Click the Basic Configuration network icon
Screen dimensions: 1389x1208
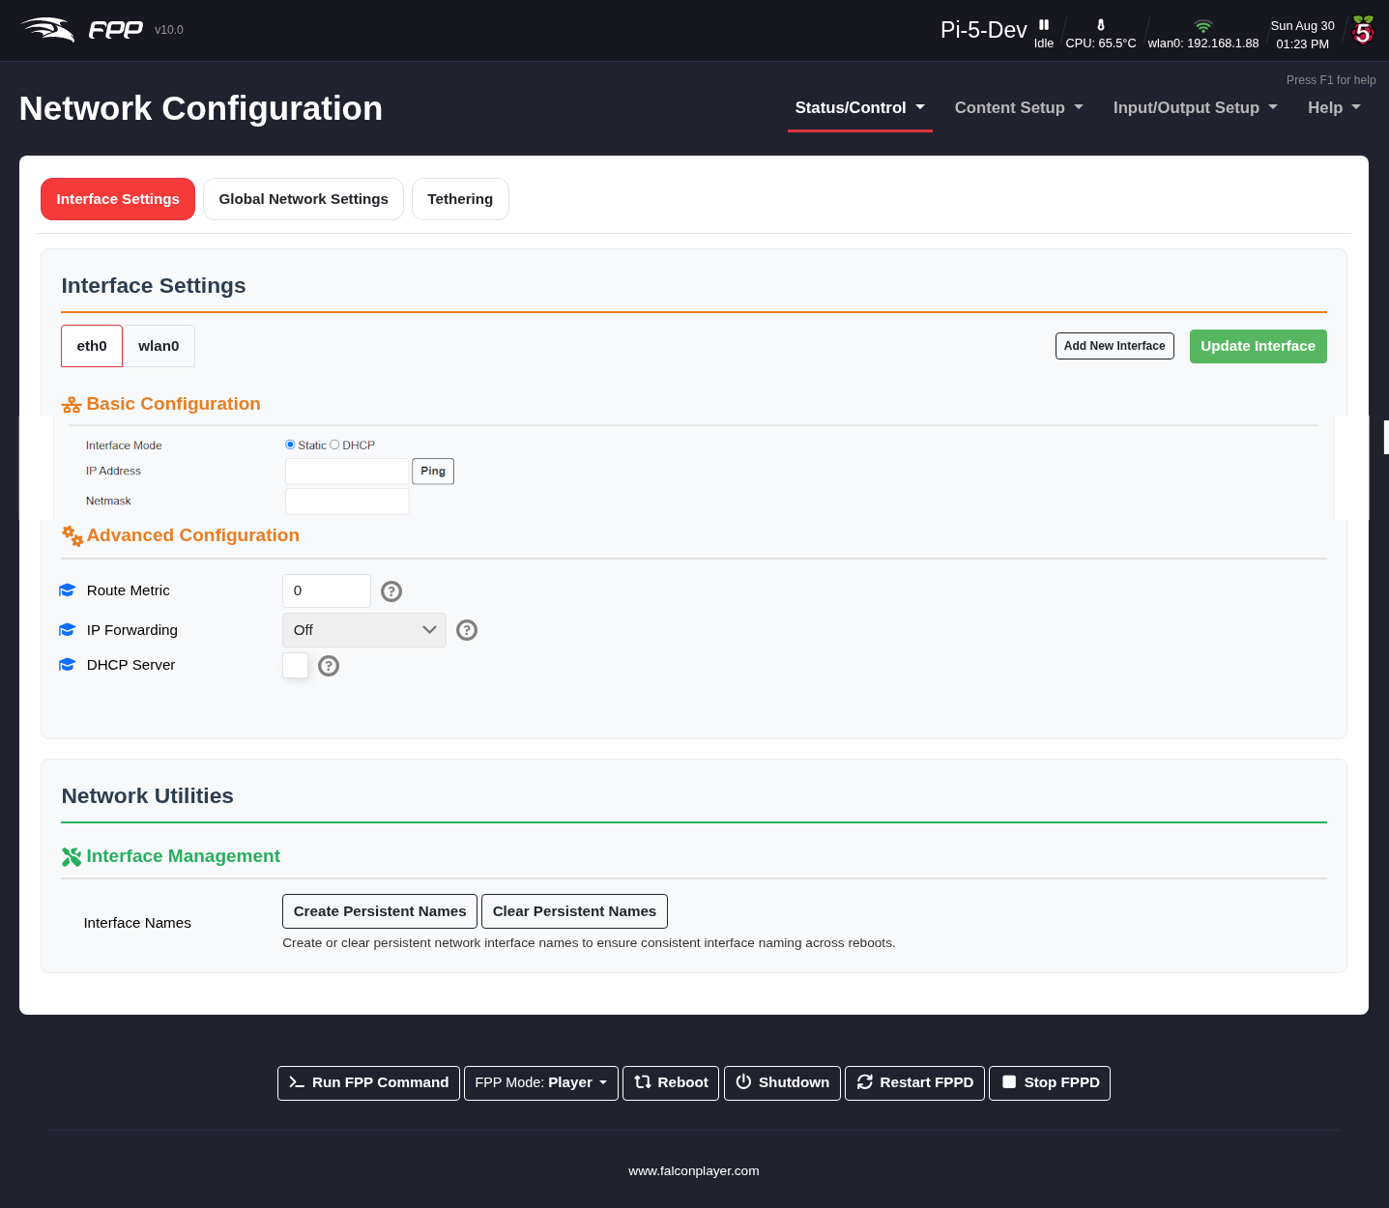coord(72,405)
